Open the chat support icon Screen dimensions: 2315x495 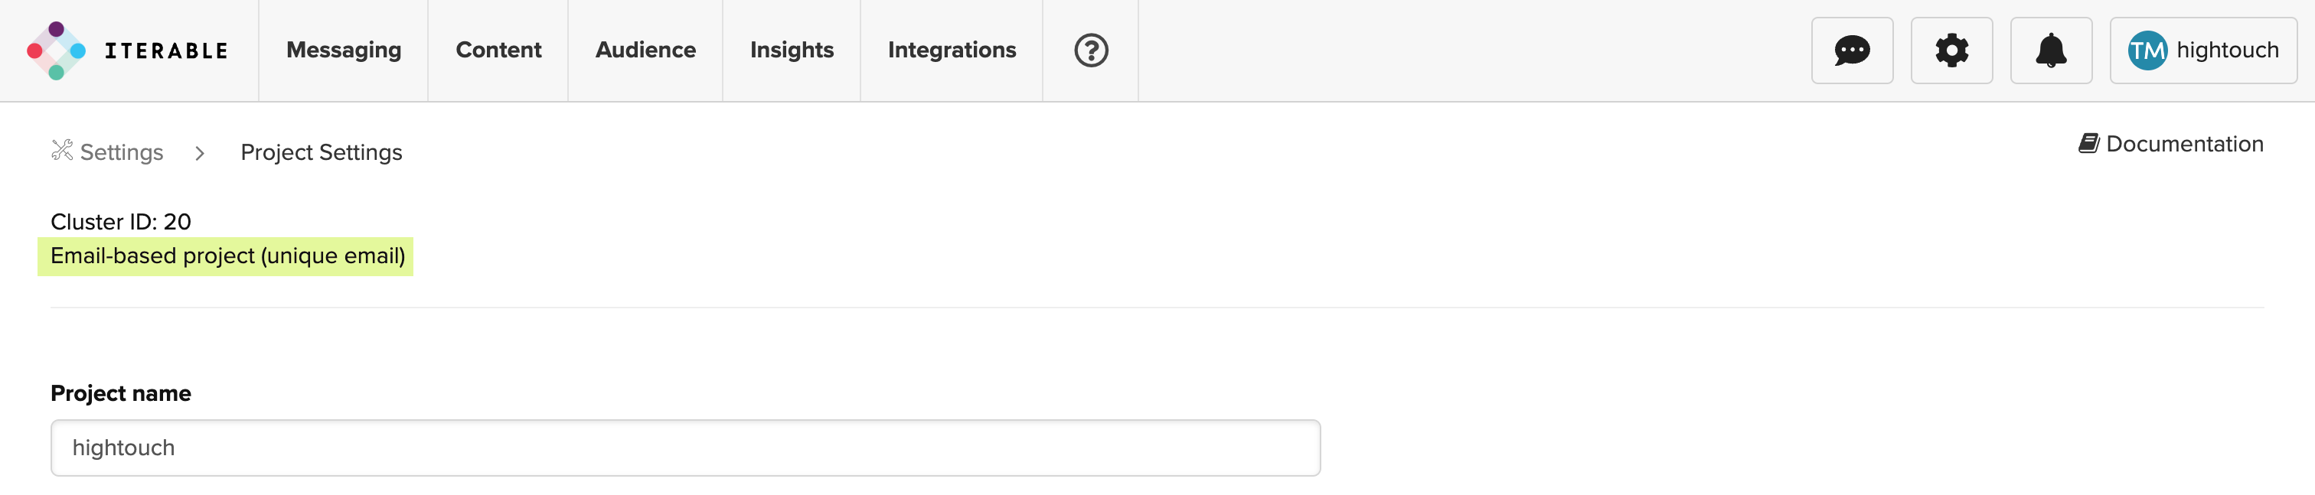point(1852,50)
